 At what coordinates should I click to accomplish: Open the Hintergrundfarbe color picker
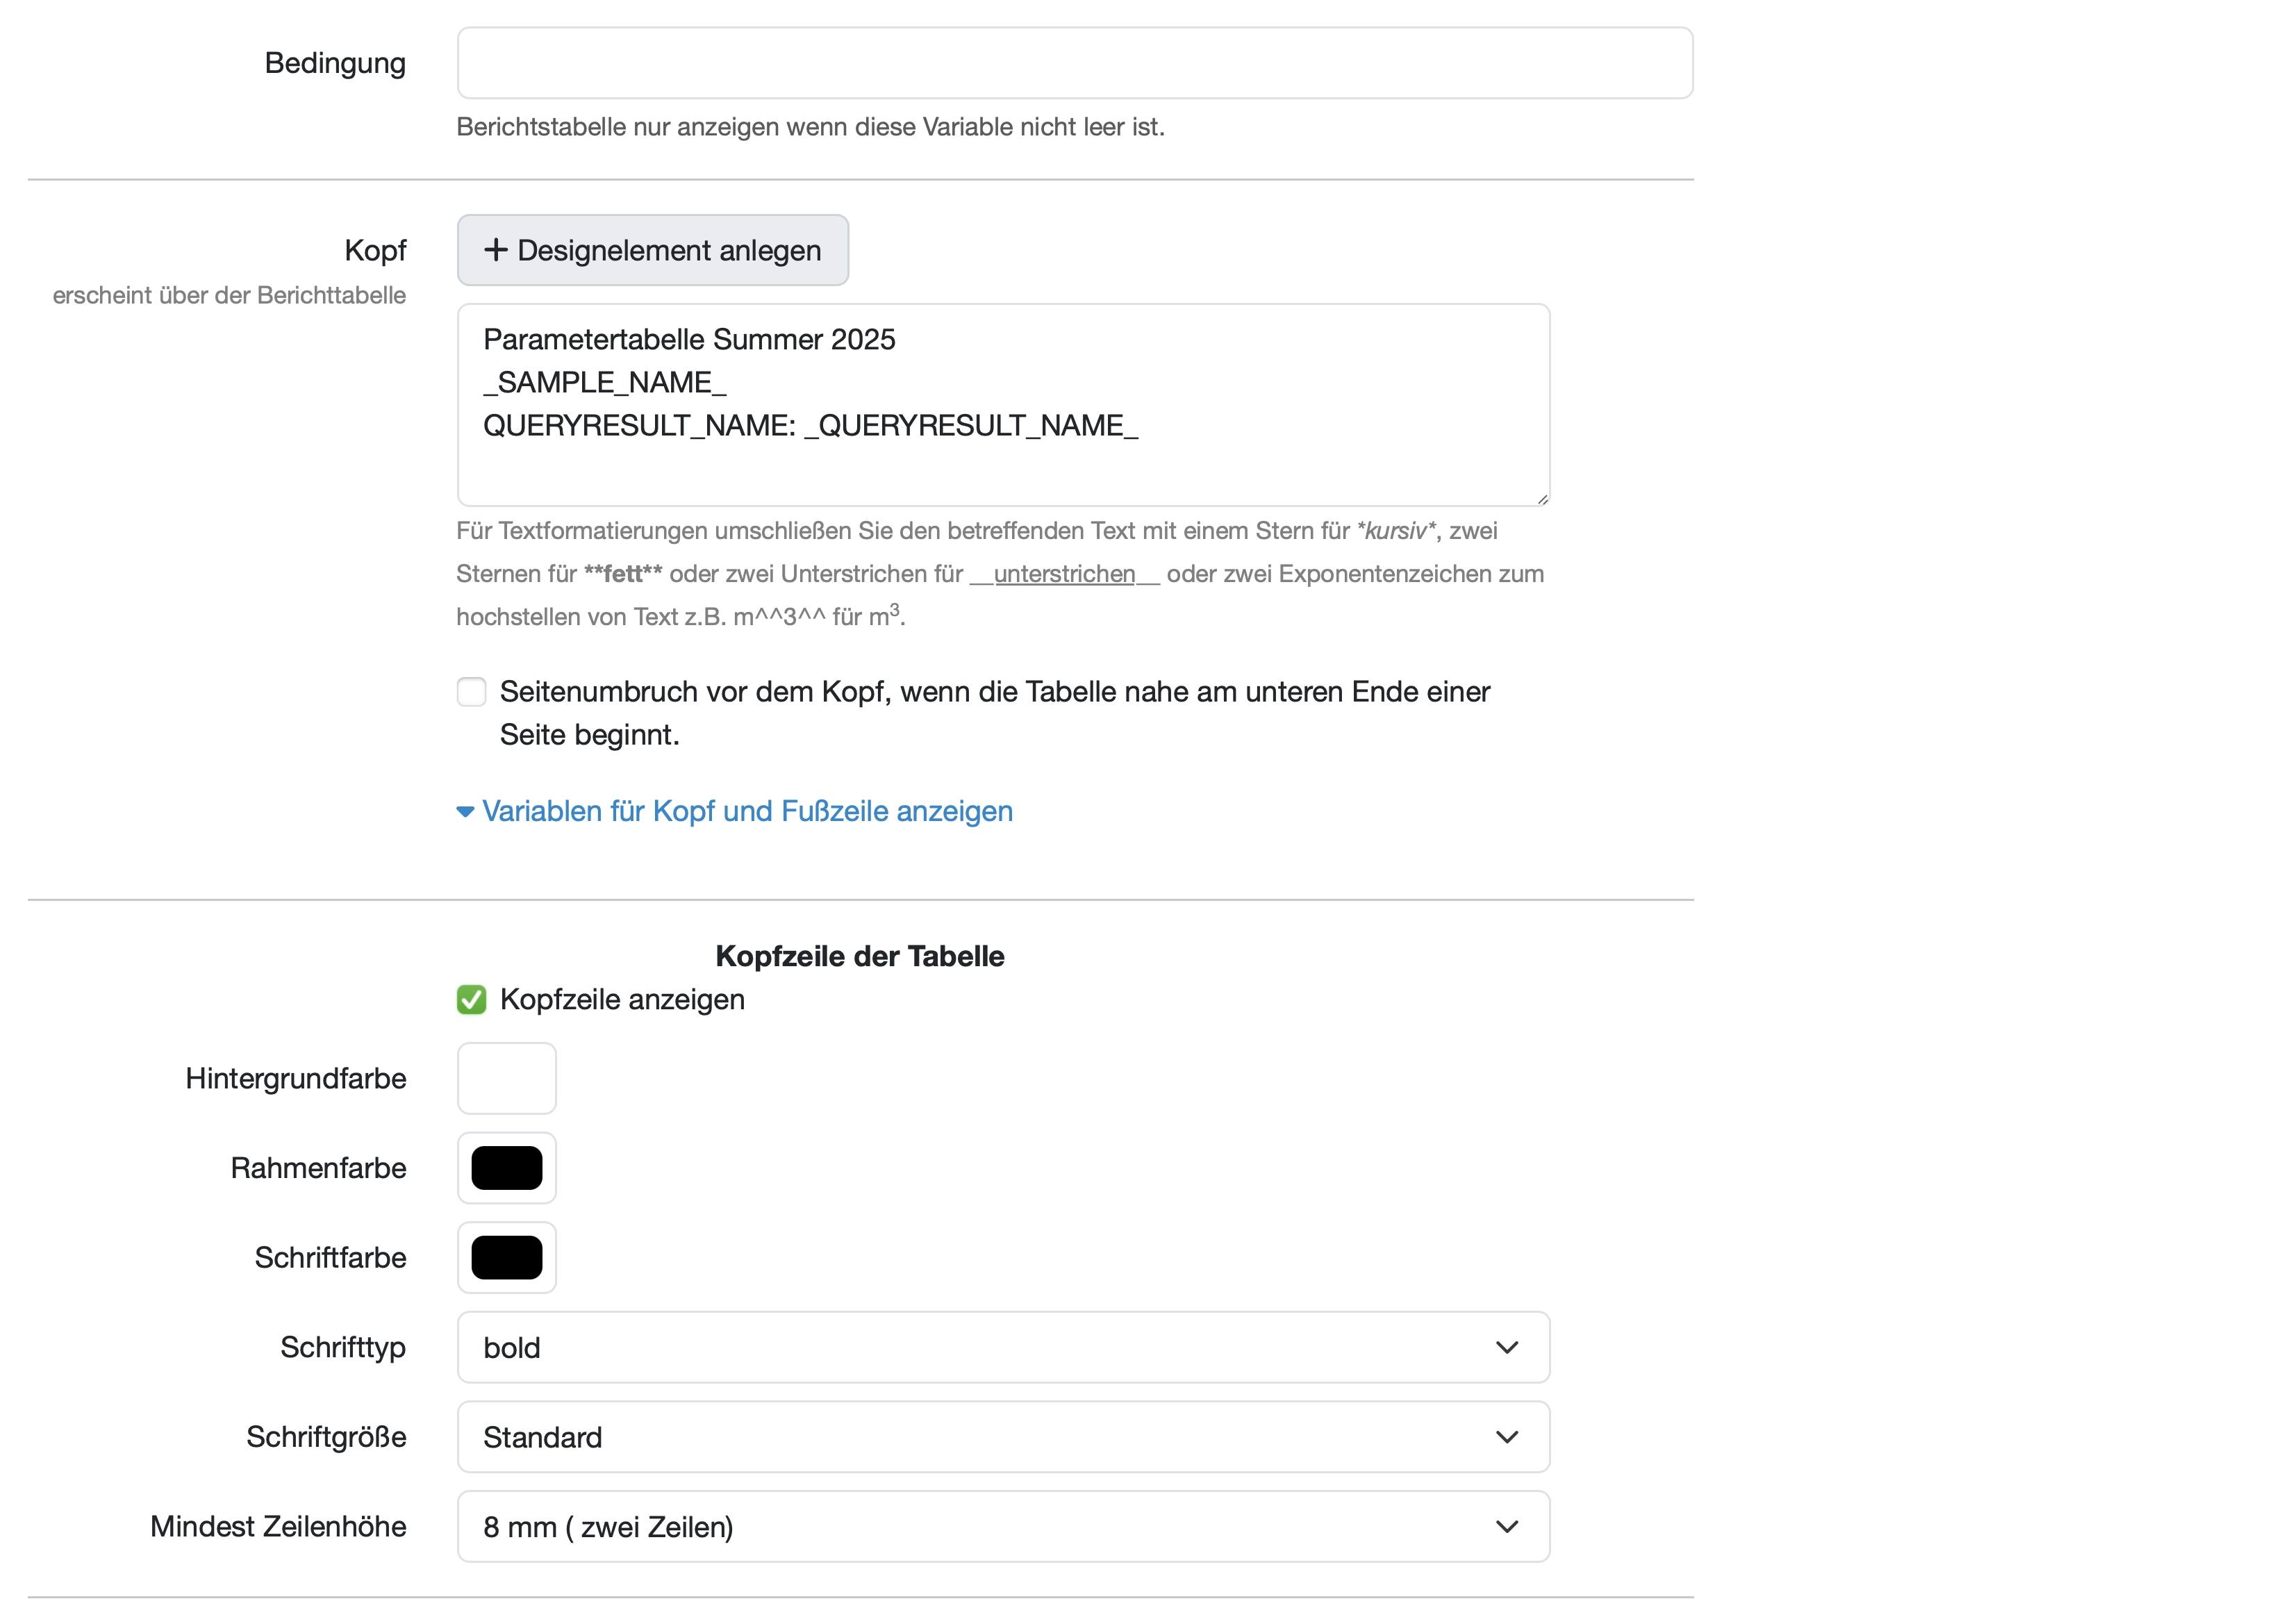click(506, 1078)
